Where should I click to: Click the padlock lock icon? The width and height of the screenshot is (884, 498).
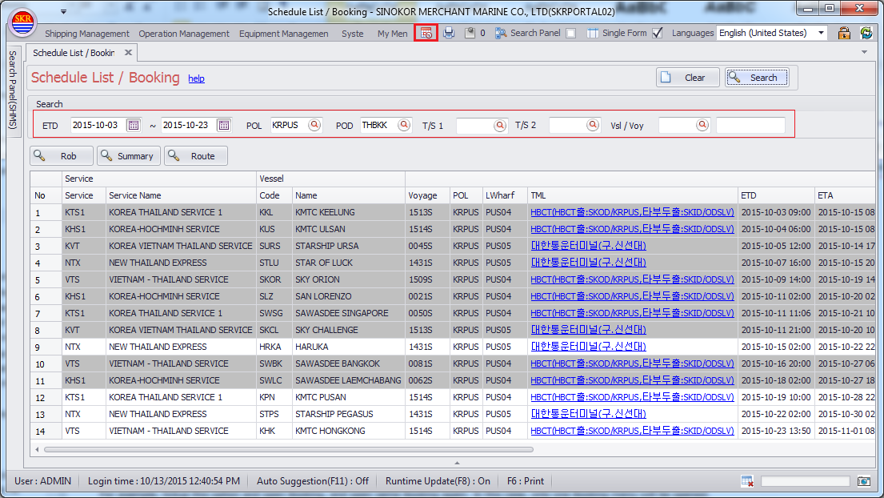coord(844,33)
